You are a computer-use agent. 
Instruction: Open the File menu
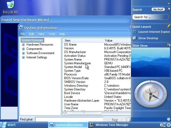(23, 34)
